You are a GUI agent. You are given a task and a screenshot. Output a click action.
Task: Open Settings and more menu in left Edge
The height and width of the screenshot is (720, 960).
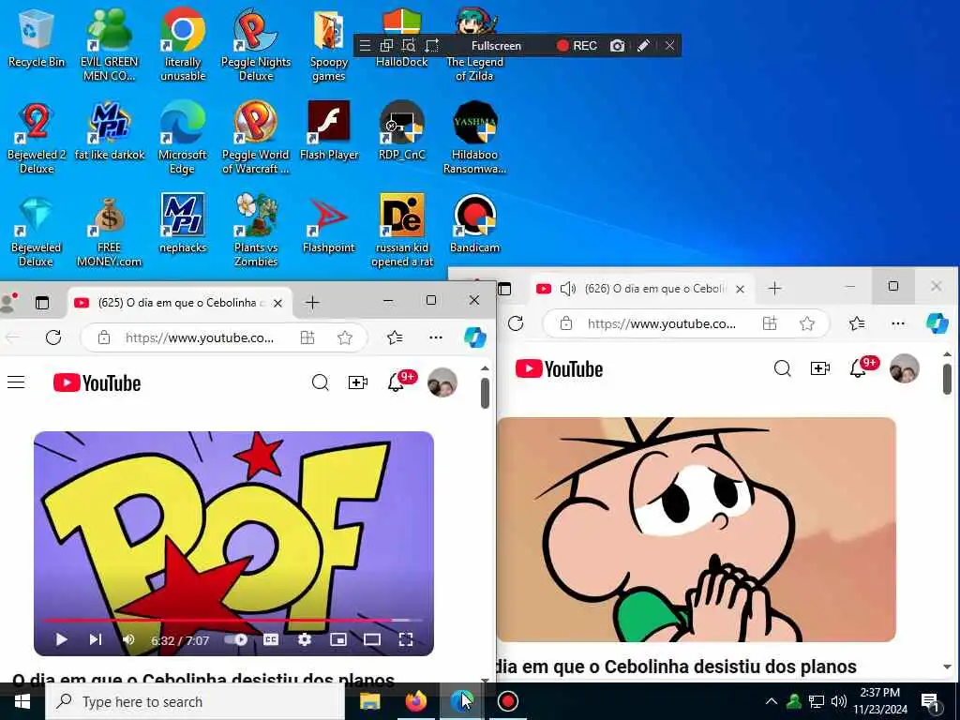point(436,337)
